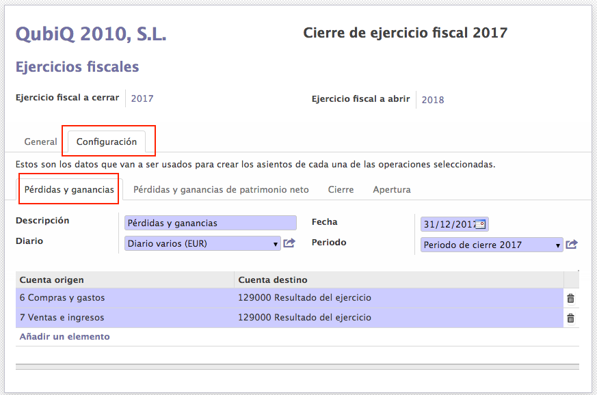
Task: Click the 'Añadir un elemento' link
Action: pyautogui.click(x=64, y=337)
